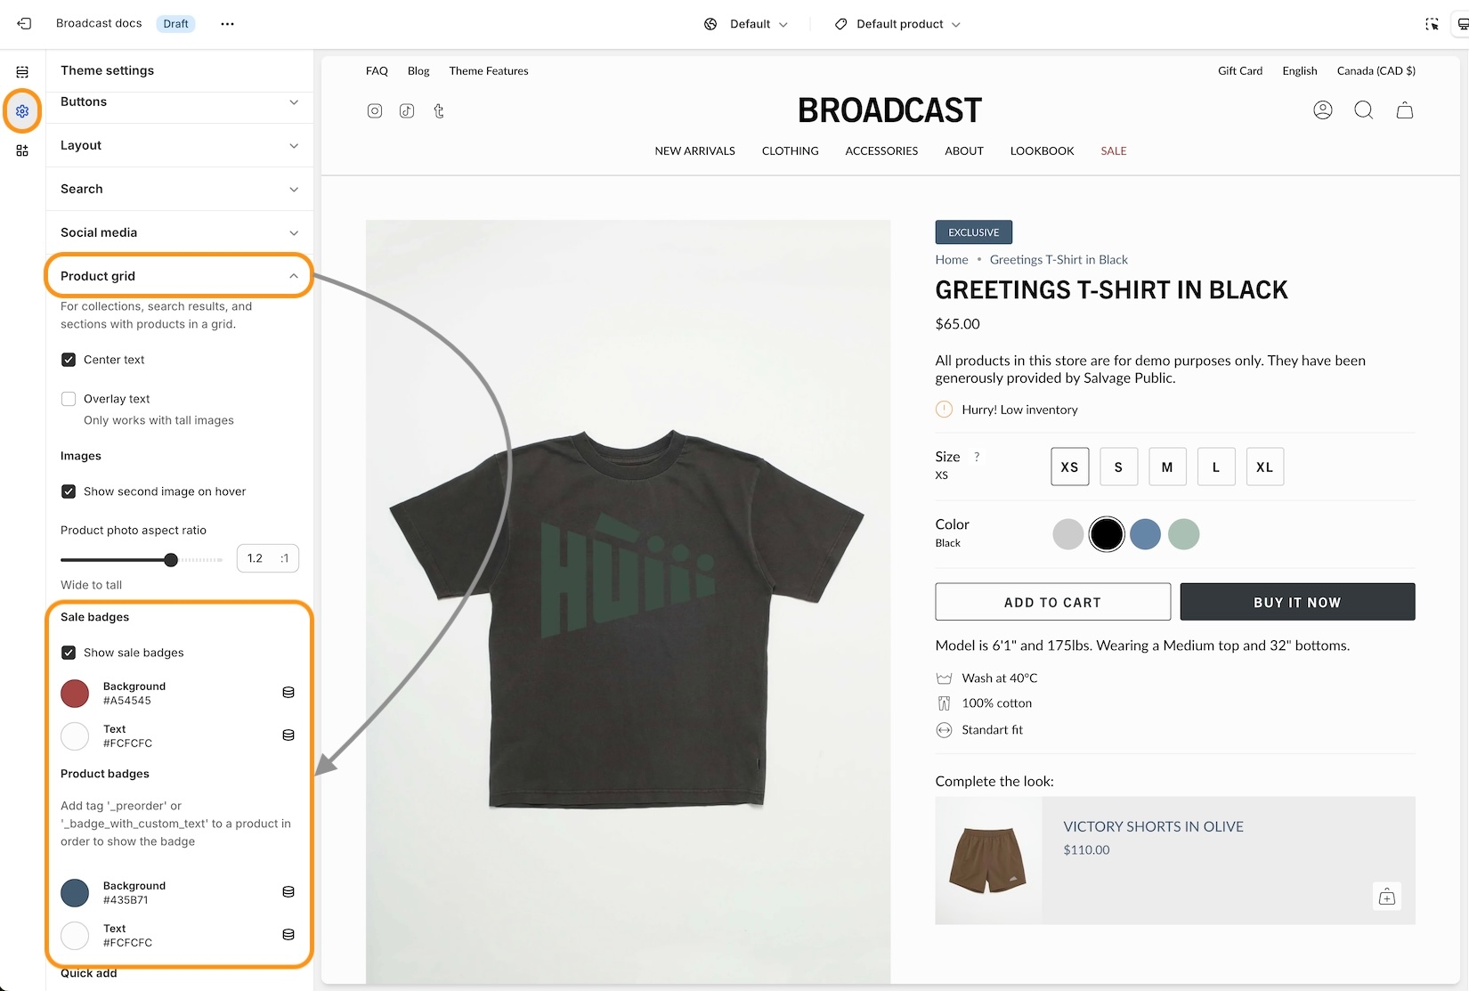
Task: Click the search magnifier icon
Action: pyautogui.click(x=1363, y=110)
